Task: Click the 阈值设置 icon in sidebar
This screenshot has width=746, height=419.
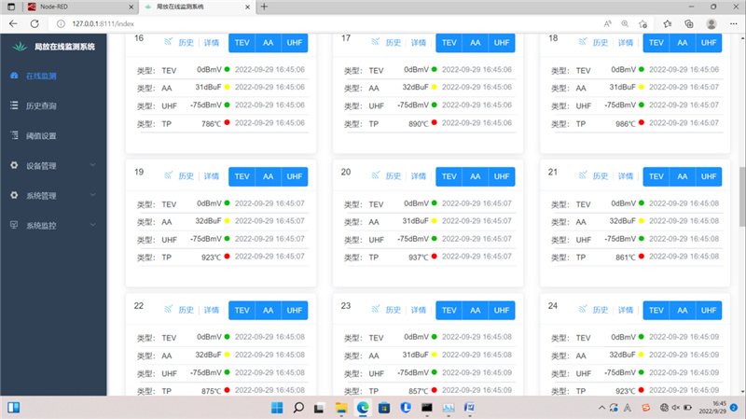Action: point(14,135)
